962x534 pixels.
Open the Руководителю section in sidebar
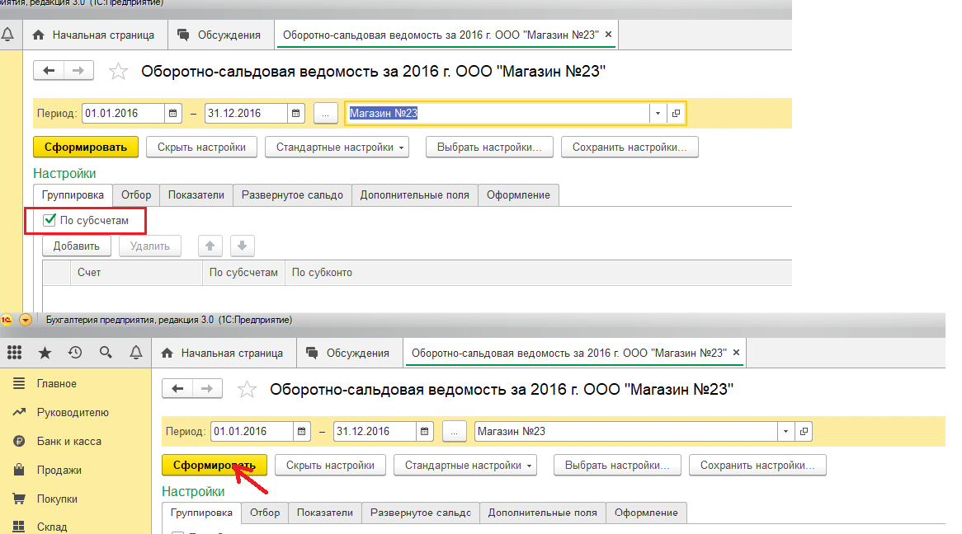click(73, 413)
